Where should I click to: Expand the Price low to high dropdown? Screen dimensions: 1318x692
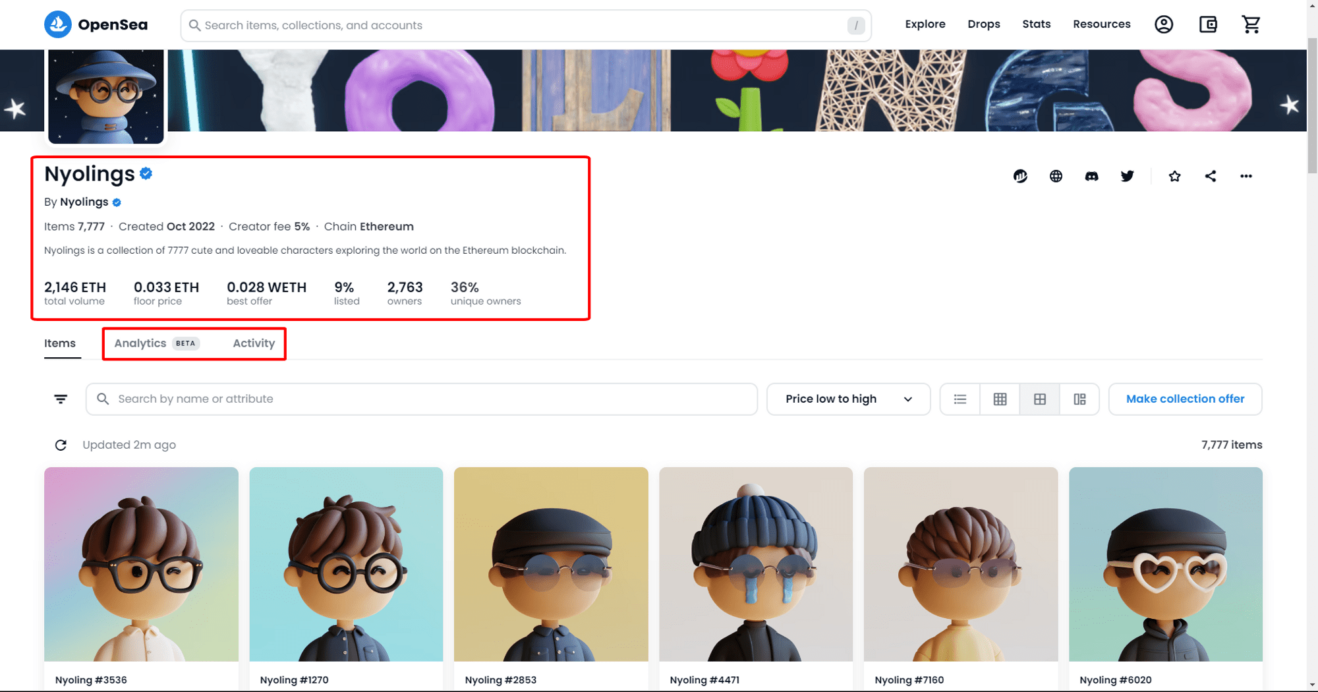(848, 399)
